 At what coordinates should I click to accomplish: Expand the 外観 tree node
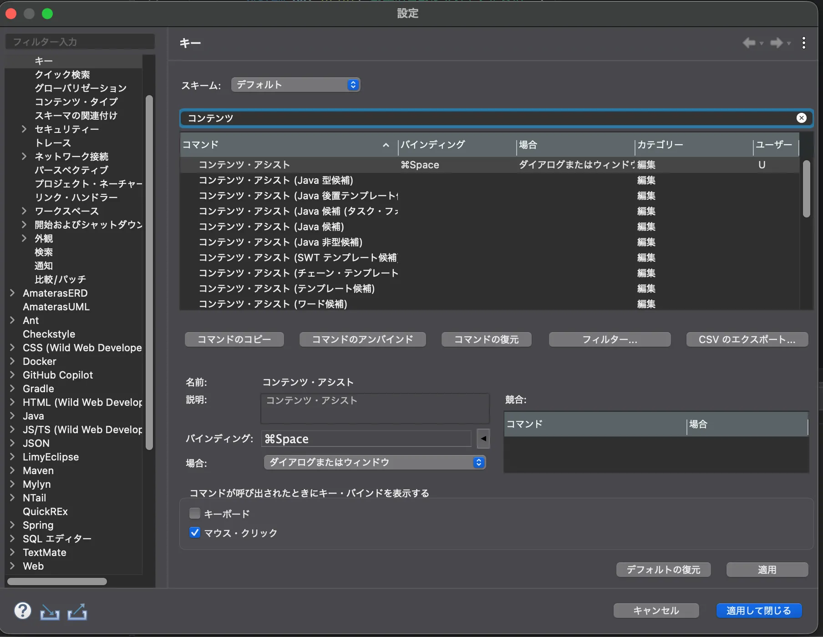click(x=24, y=238)
